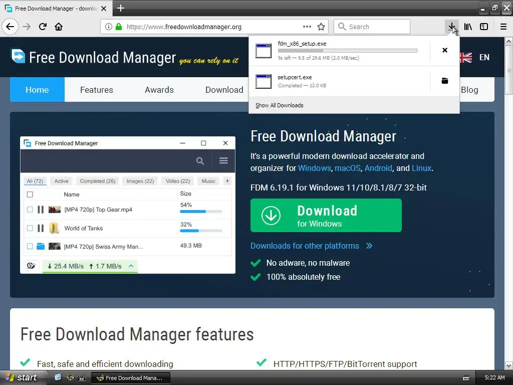Click pause icon for World of Tanks
The image size is (513, 385).
(40, 228)
